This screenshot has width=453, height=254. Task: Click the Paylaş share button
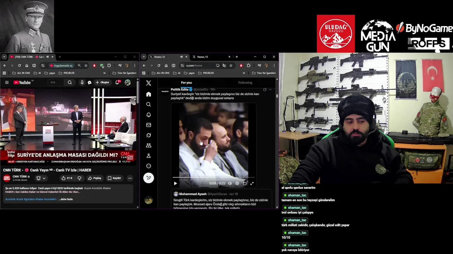tap(94, 178)
